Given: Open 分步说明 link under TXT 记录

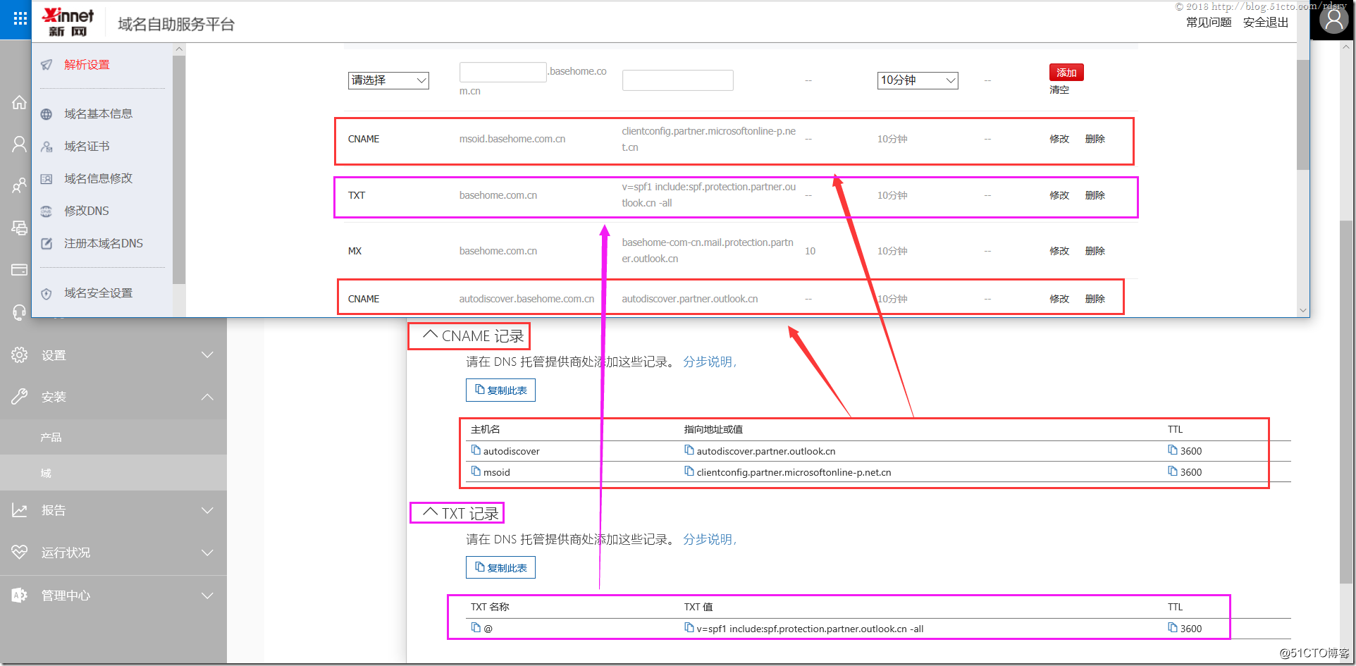Looking at the screenshot, I should (x=708, y=539).
